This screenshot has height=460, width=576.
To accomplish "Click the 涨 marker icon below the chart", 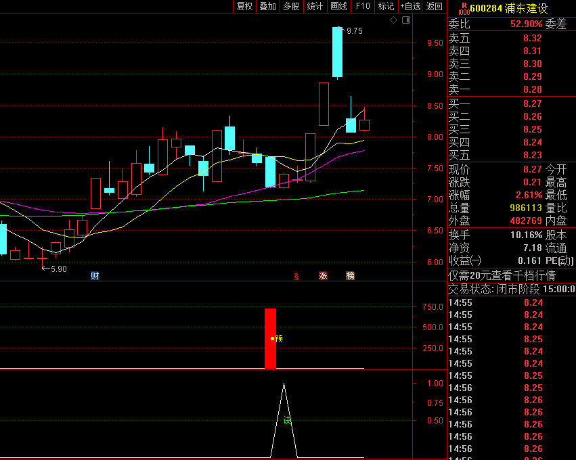I will tap(323, 275).
